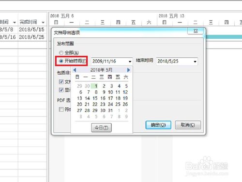Choose May 18 in the calendar
The height and width of the screenshot is (182, 242).
coord(118,98)
